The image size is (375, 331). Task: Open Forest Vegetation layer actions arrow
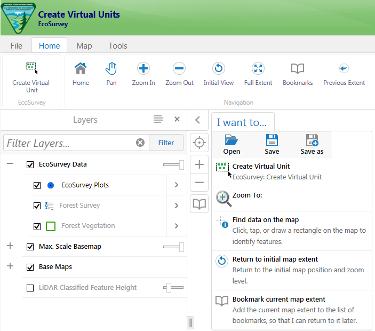[177, 226]
